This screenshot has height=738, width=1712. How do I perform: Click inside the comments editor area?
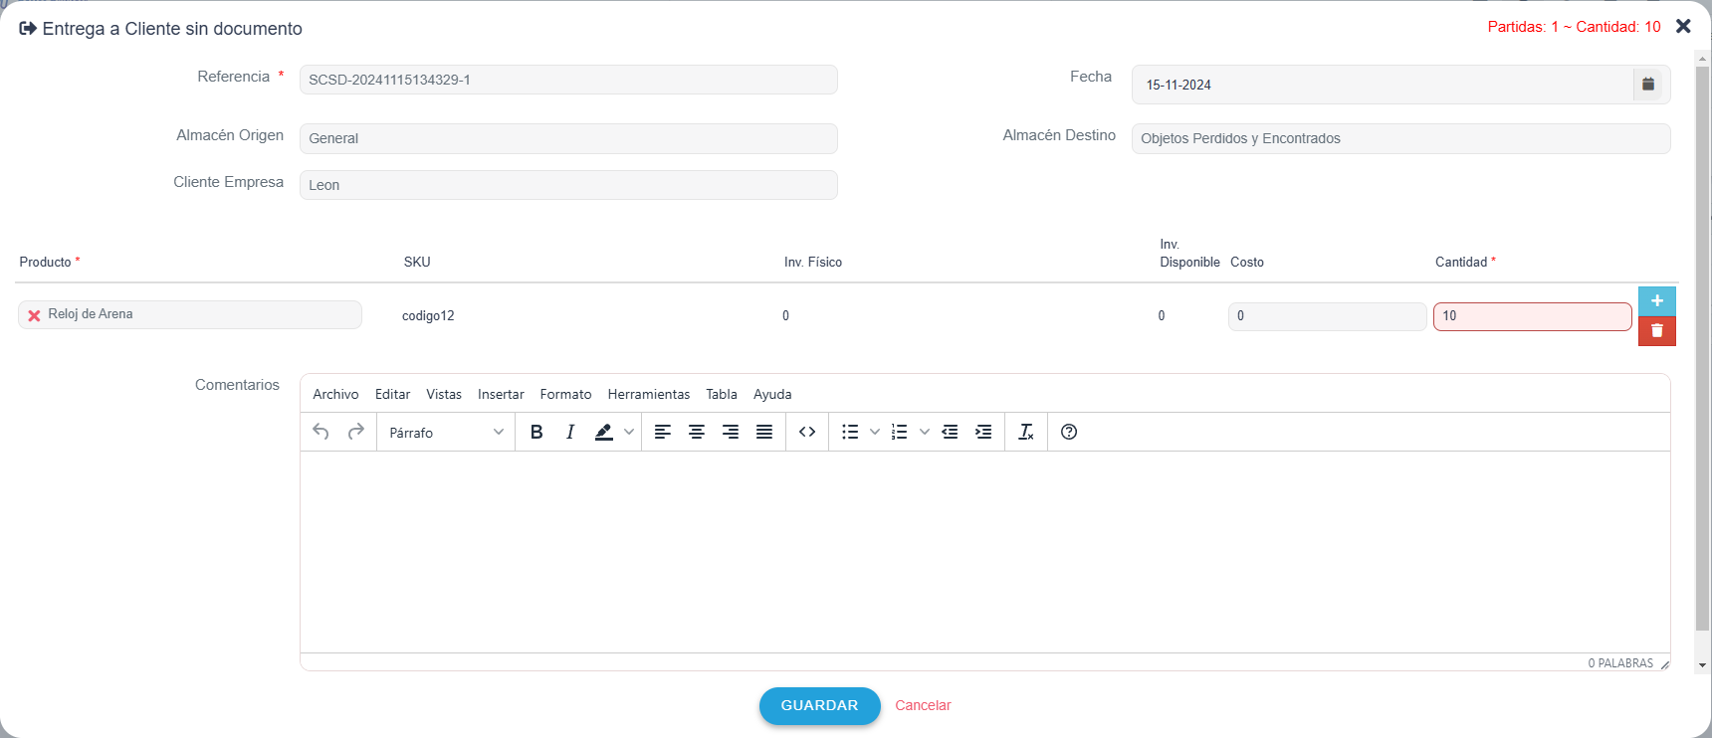click(x=984, y=552)
